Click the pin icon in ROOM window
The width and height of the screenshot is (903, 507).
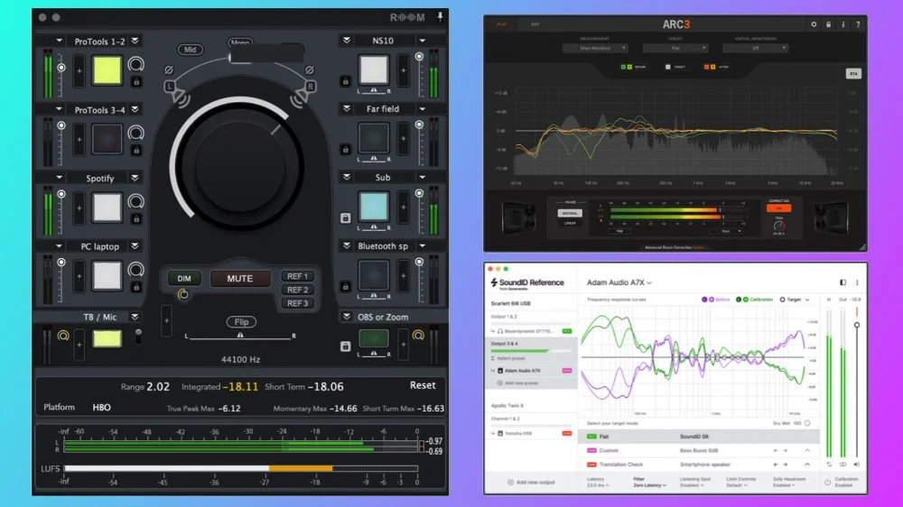[x=440, y=16]
